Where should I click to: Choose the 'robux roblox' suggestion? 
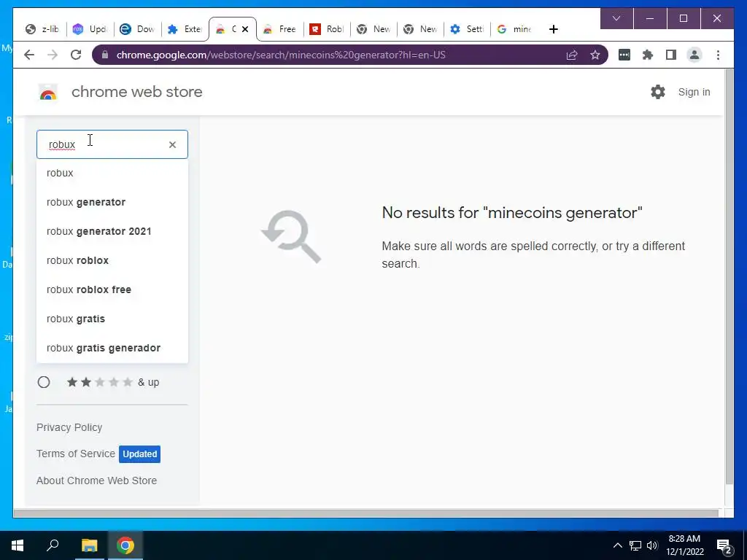click(x=112, y=260)
